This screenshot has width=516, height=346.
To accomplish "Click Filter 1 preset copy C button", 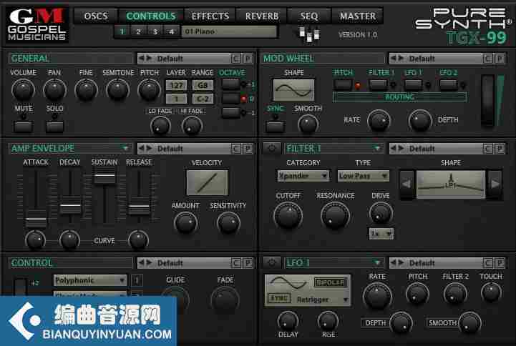I will 487,149.
